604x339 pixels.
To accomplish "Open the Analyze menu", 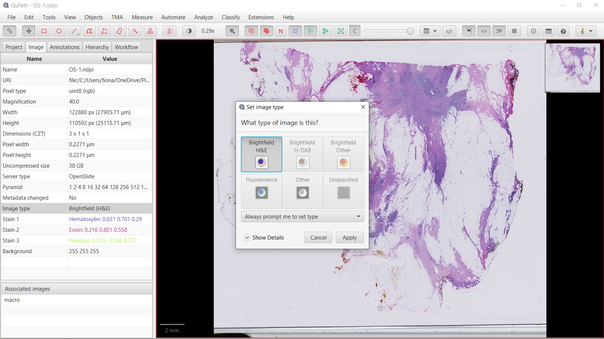I will (203, 17).
